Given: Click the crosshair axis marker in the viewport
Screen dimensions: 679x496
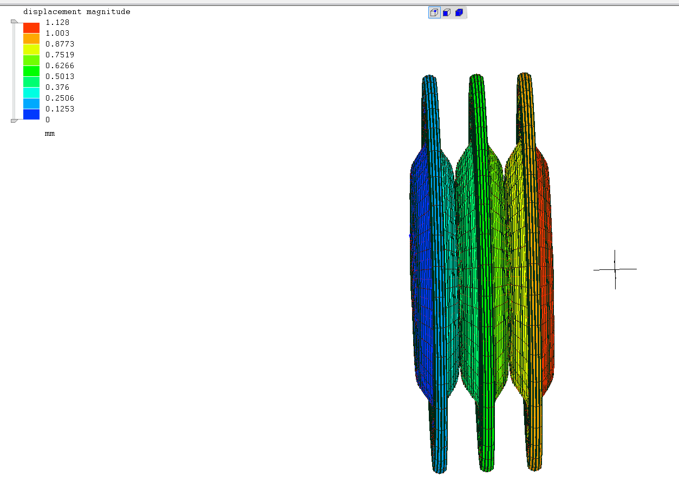Looking at the screenshot, I should (x=615, y=269).
